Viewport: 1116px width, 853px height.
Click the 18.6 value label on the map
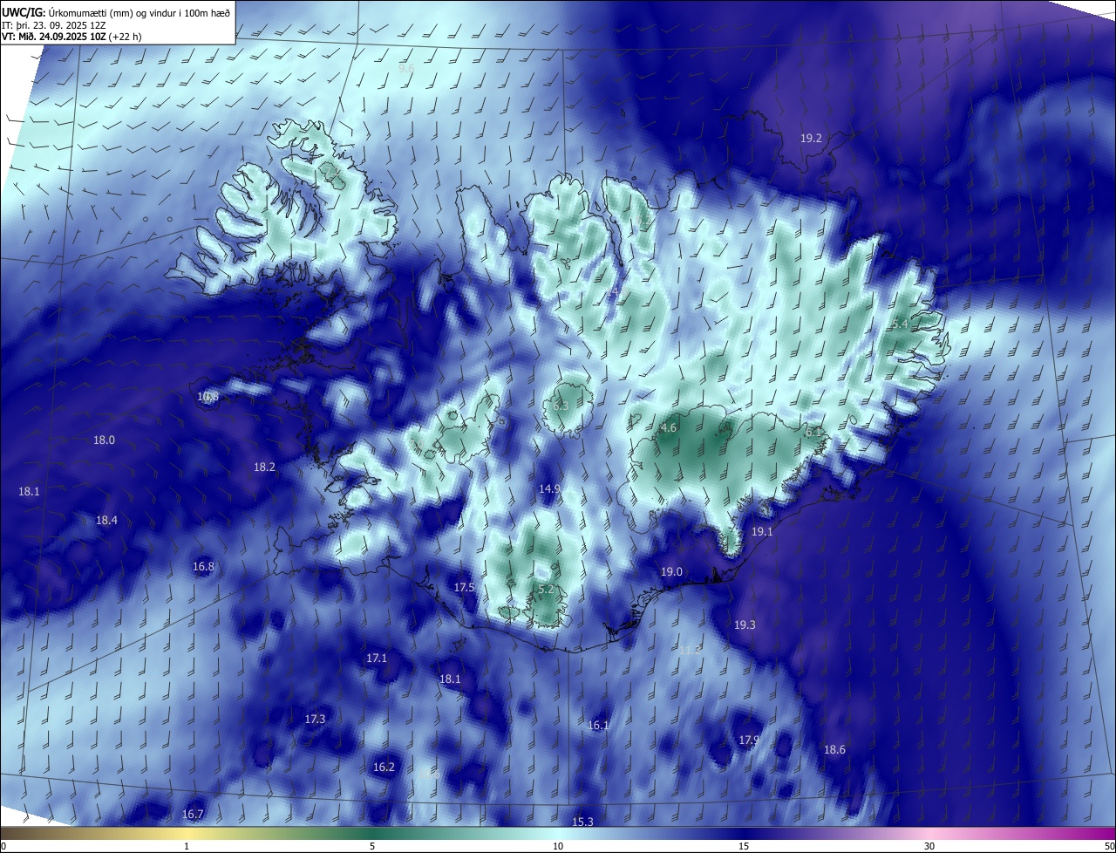coord(834,749)
